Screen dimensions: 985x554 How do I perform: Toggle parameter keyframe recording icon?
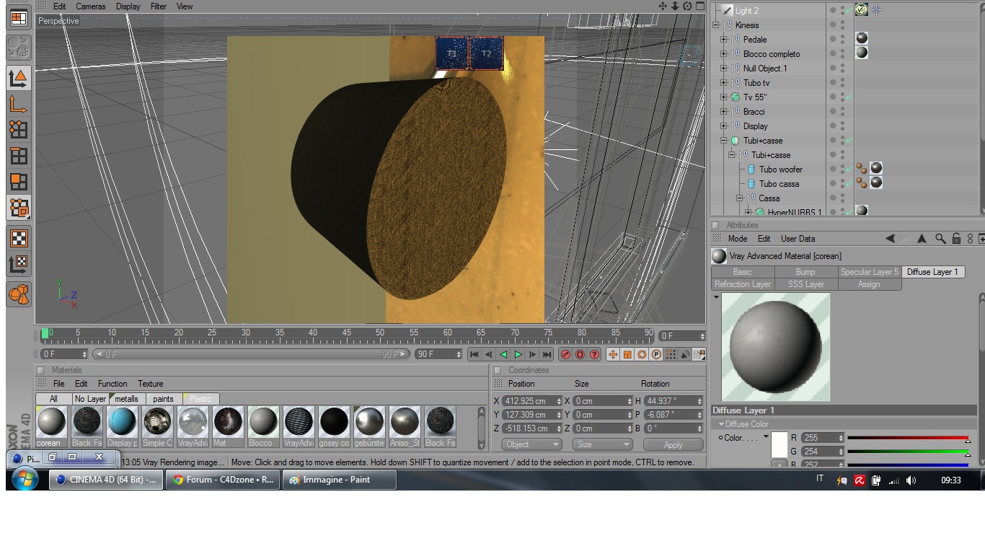coord(656,354)
